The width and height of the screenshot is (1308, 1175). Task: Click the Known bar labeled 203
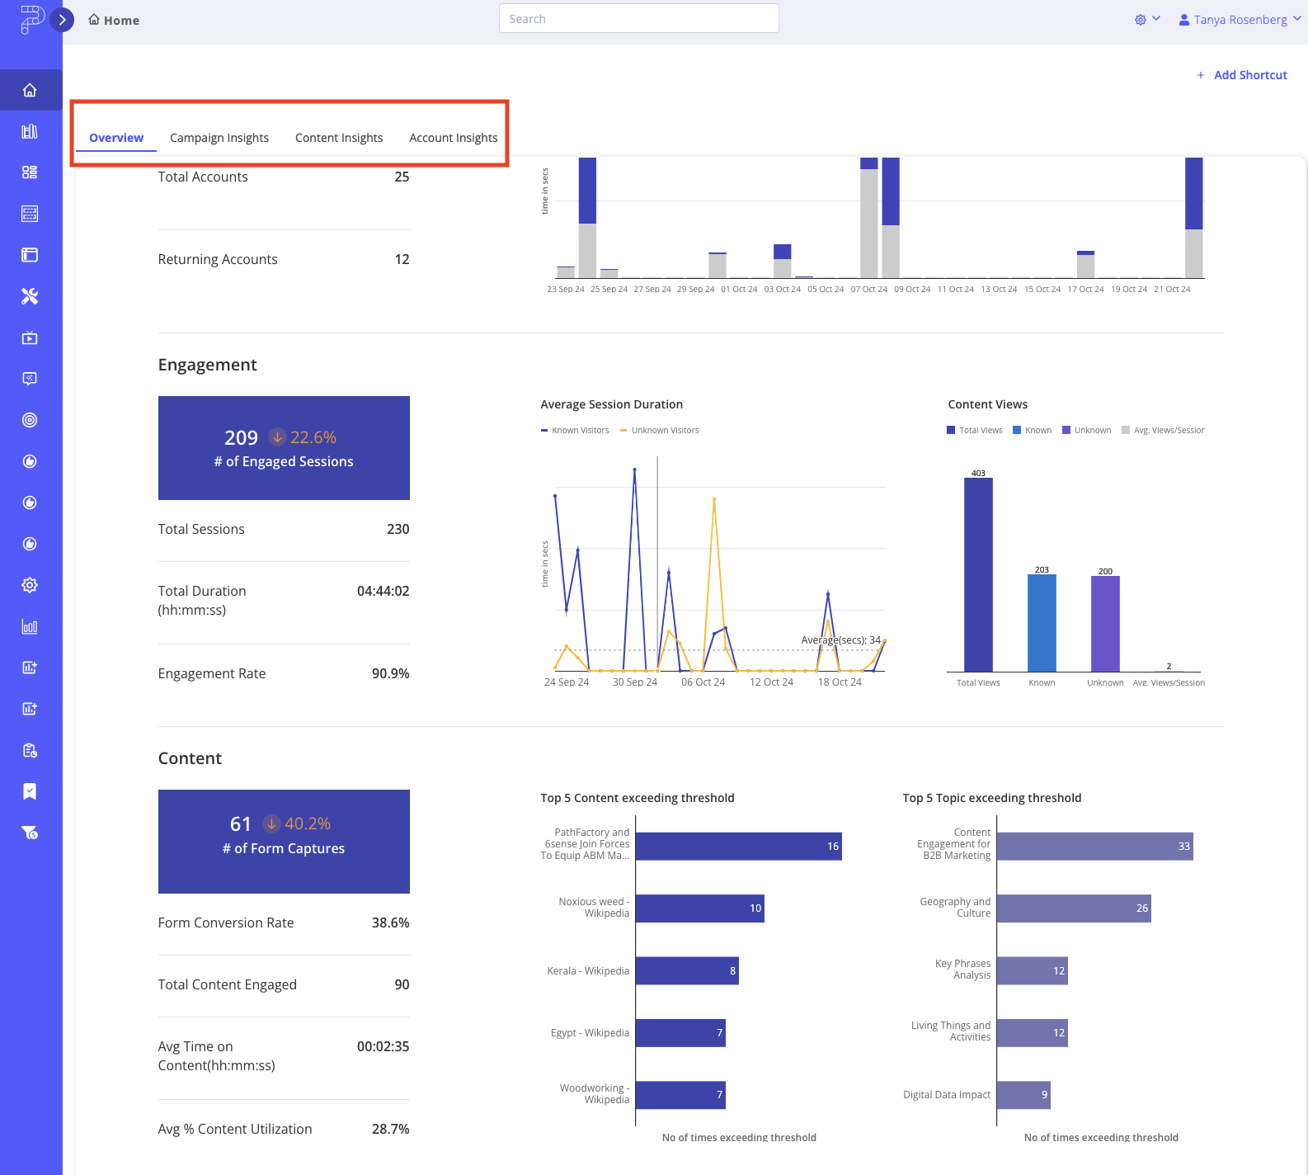[x=1042, y=623]
